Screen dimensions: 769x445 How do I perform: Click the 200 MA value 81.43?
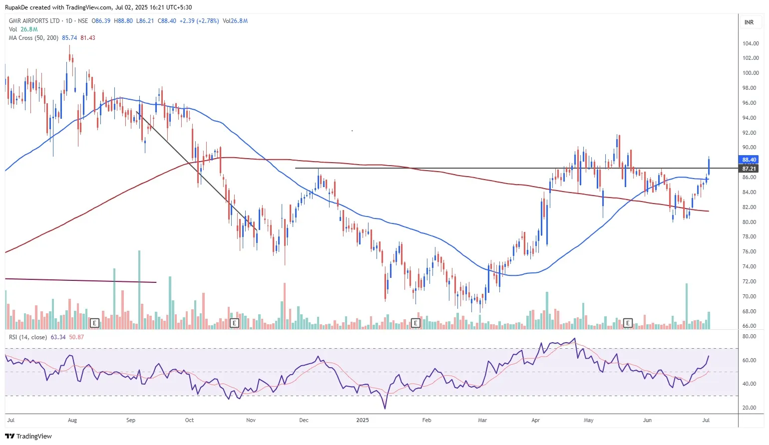pos(88,38)
